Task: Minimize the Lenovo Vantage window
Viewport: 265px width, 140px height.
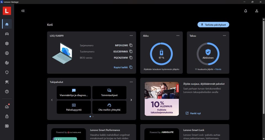Action: [x=244, y=2]
